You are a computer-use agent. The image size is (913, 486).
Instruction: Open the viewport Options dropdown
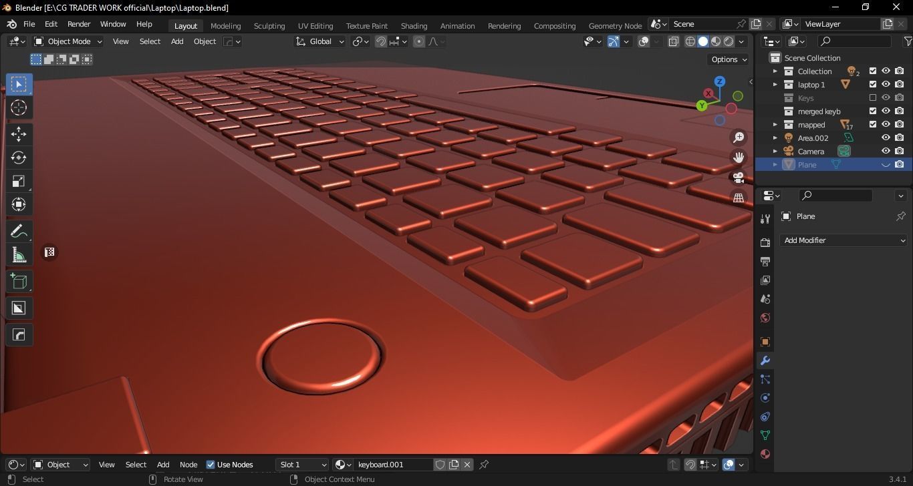point(729,59)
